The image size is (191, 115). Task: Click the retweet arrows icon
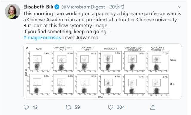point(68,107)
